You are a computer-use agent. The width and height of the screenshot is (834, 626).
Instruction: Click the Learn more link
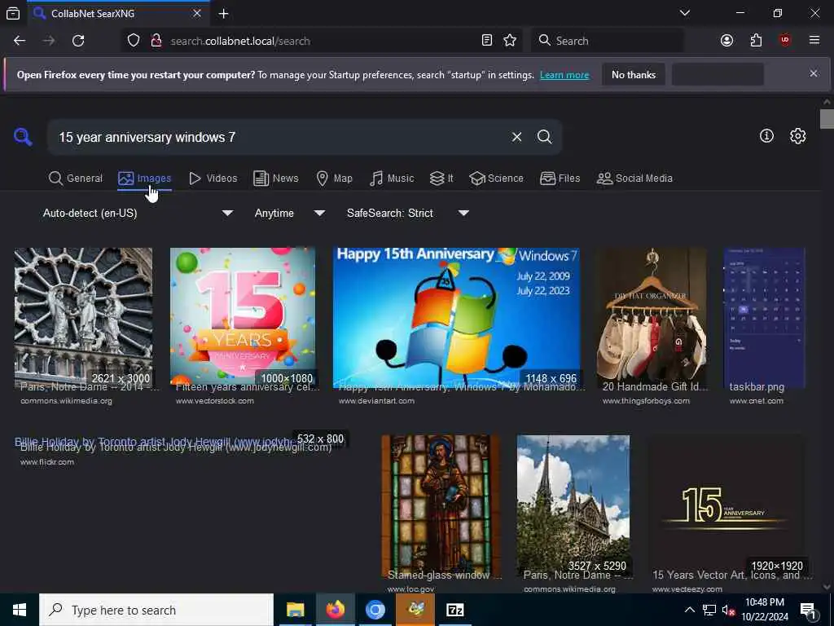click(x=564, y=75)
